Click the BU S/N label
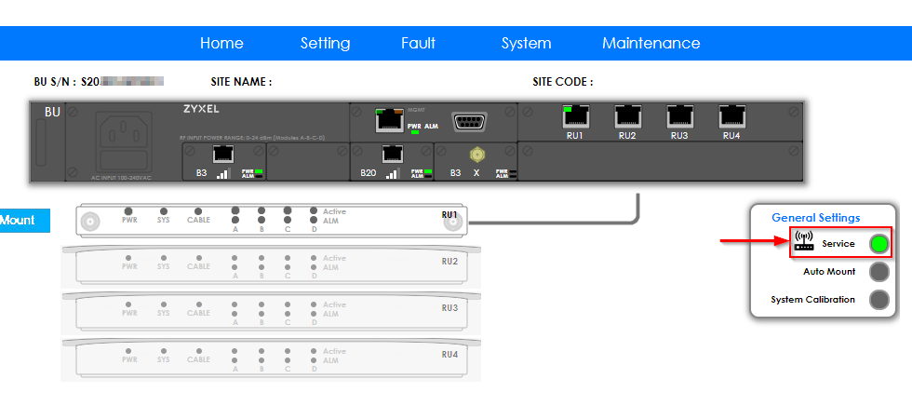Viewport: 912px width, 419px height. tap(55, 82)
